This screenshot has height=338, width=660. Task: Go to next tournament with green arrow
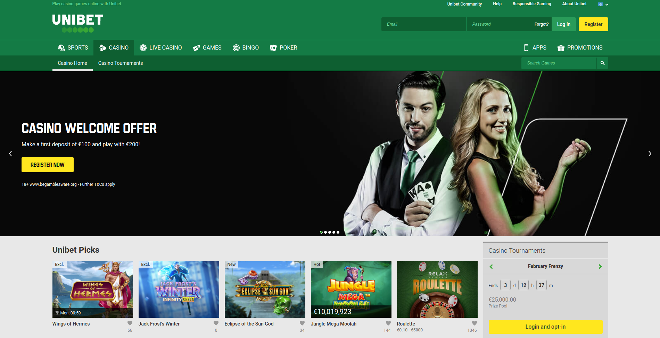click(600, 267)
